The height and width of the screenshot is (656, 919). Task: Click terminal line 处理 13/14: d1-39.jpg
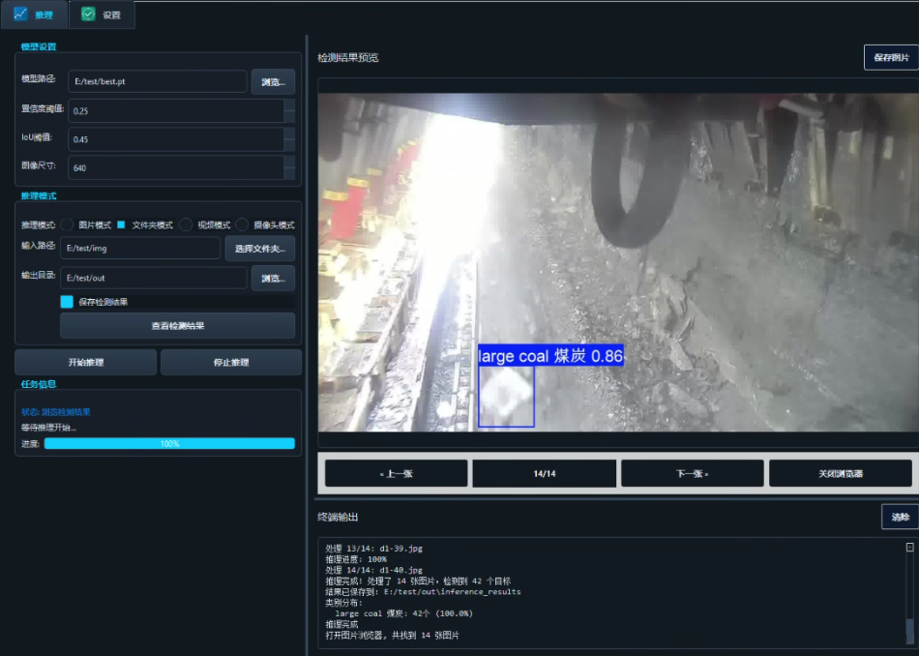click(374, 549)
